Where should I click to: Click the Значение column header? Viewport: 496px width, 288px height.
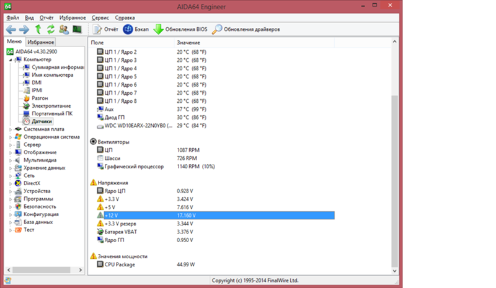[254, 42]
